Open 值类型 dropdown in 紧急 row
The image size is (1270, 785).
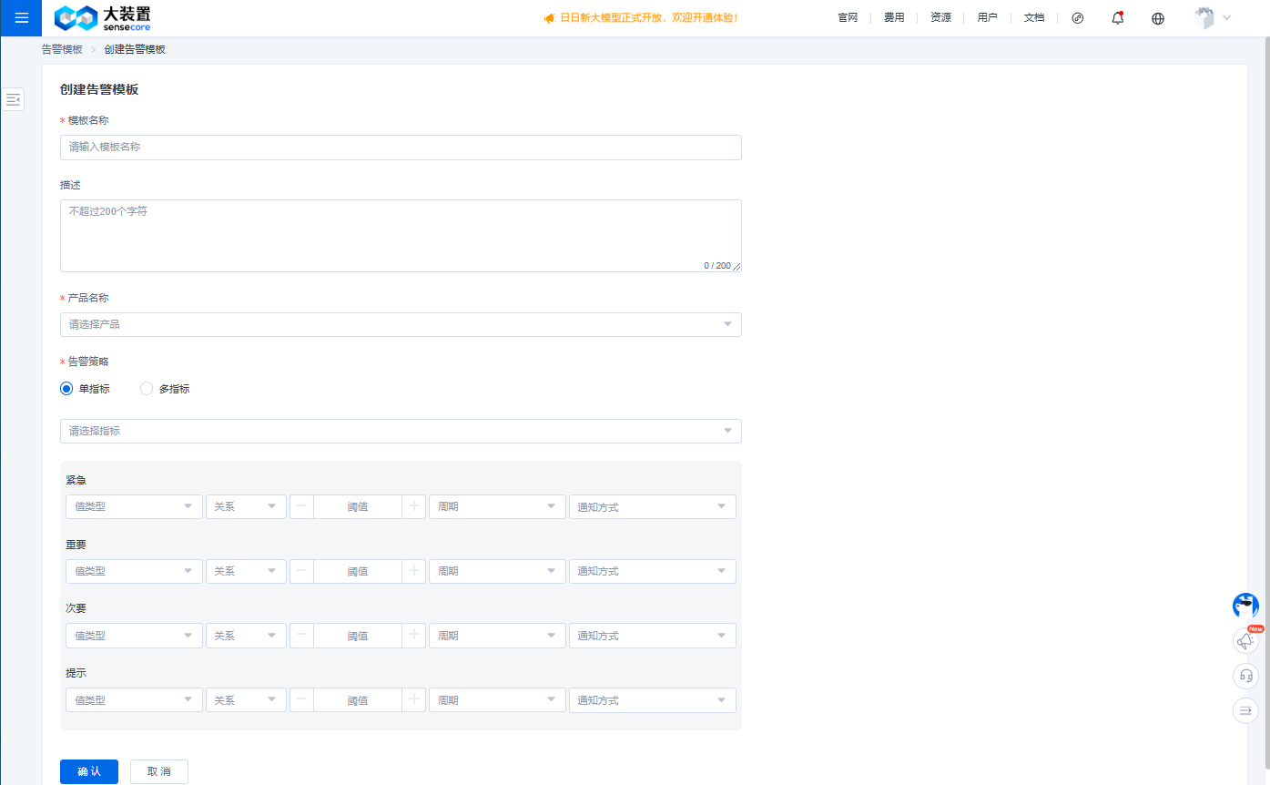[x=134, y=506]
